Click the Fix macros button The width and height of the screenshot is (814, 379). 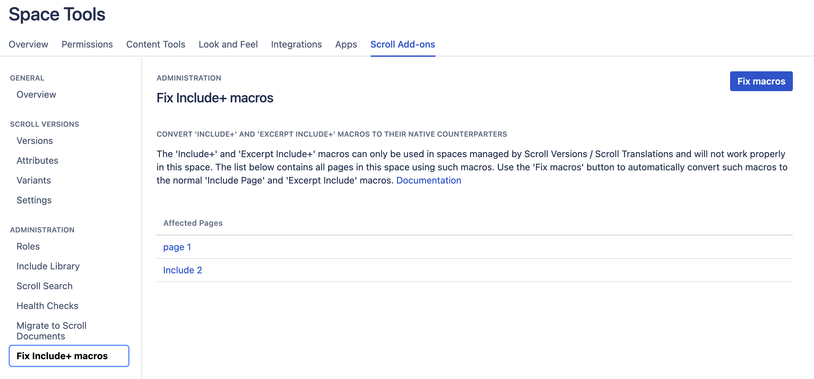tap(761, 81)
